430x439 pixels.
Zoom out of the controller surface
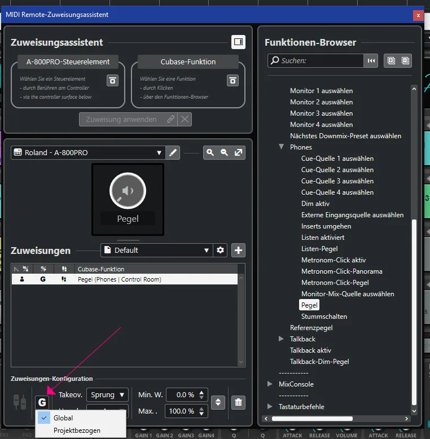click(x=224, y=152)
